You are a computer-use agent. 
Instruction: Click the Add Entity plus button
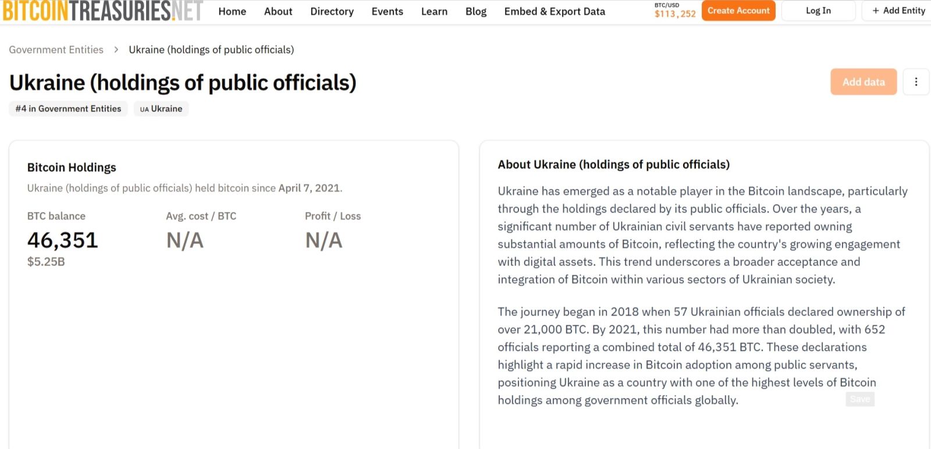pyautogui.click(x=898, y=11)
